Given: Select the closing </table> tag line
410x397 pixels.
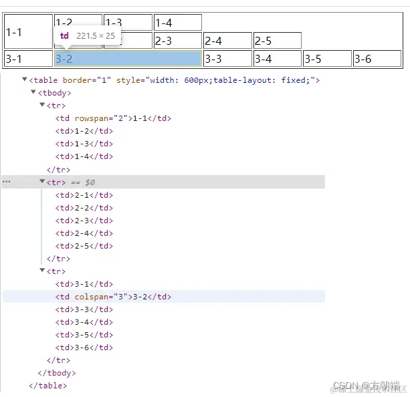Looking at the screenshot, I should click(48, 386).
